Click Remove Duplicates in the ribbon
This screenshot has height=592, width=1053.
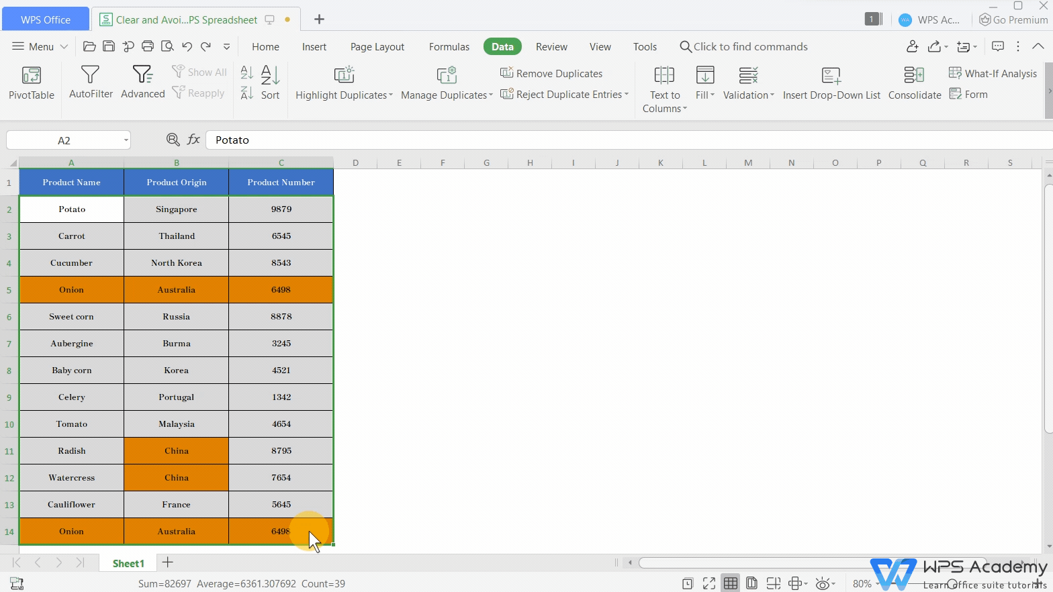pos(551,73)
